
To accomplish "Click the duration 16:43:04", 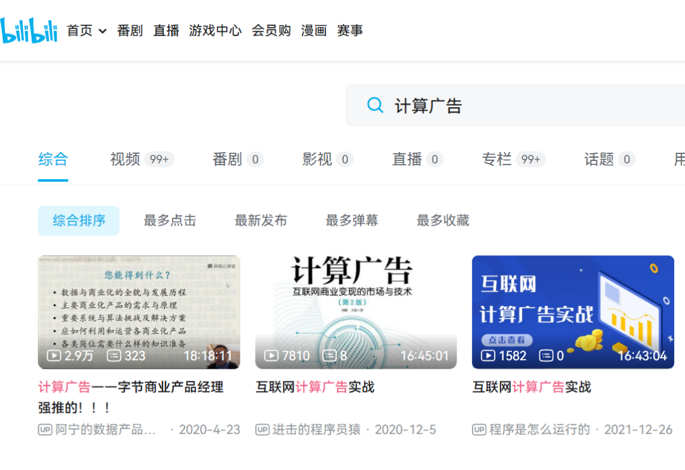I will tap(642, 355).
